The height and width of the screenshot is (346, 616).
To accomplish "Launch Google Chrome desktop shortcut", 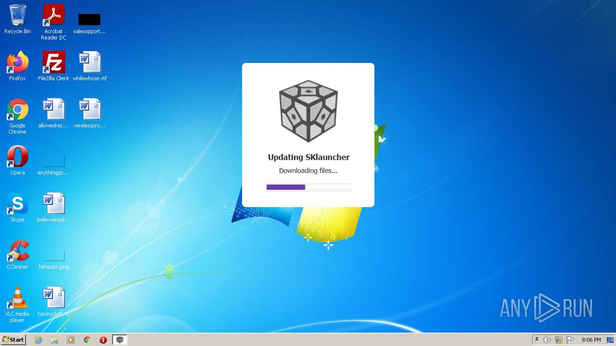I will (17, 116).
